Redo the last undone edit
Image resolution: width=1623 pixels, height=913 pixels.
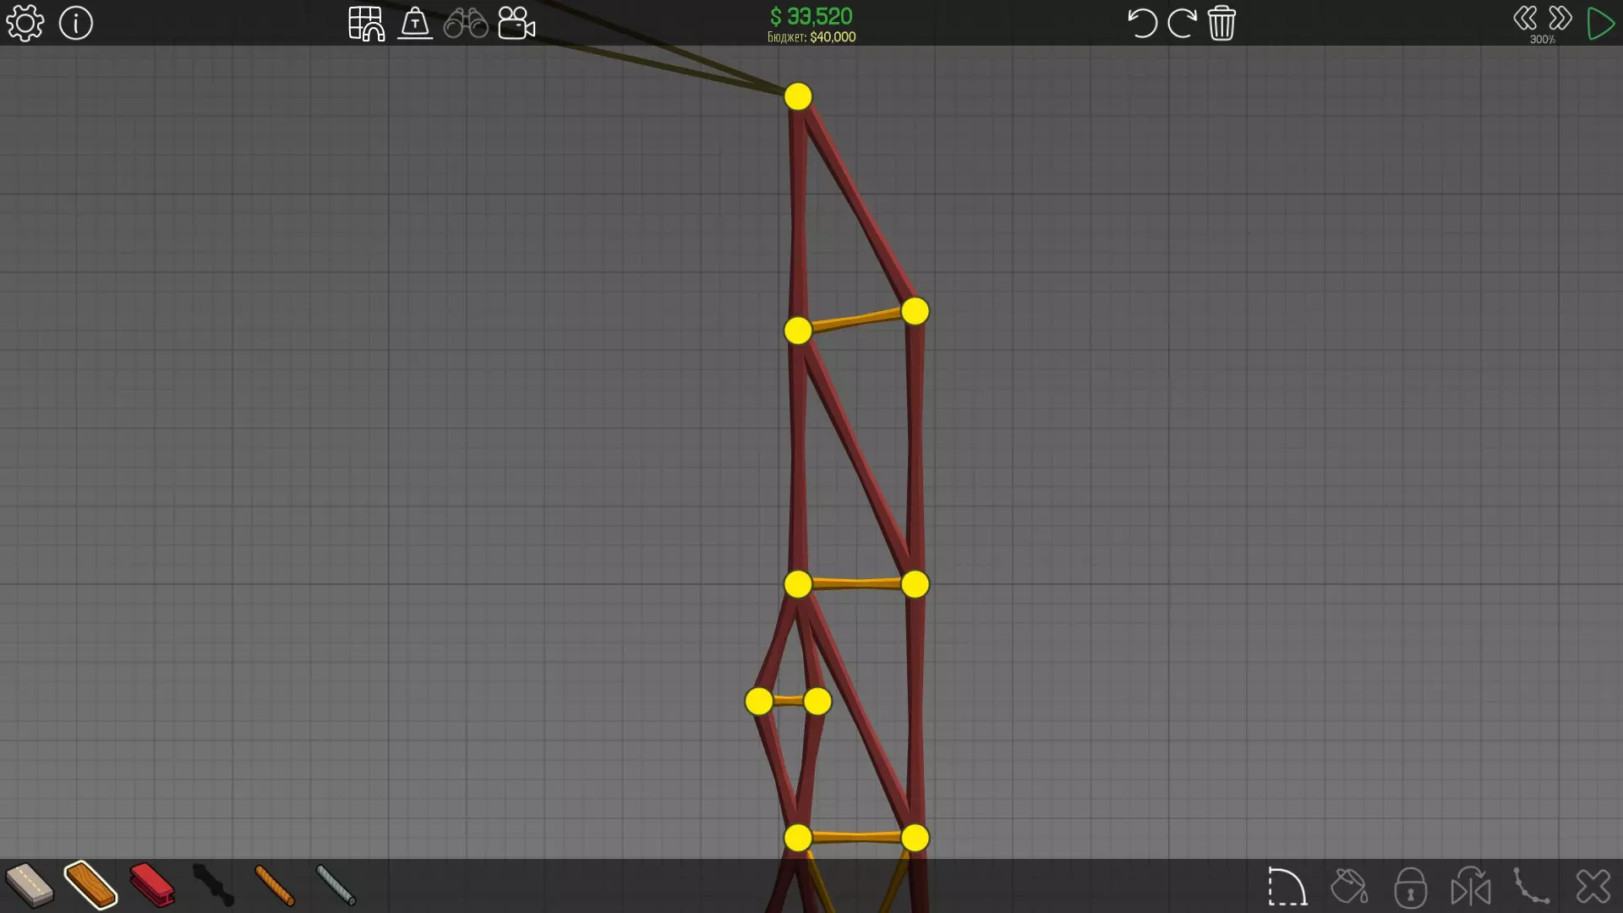[x=1182, y=23]
